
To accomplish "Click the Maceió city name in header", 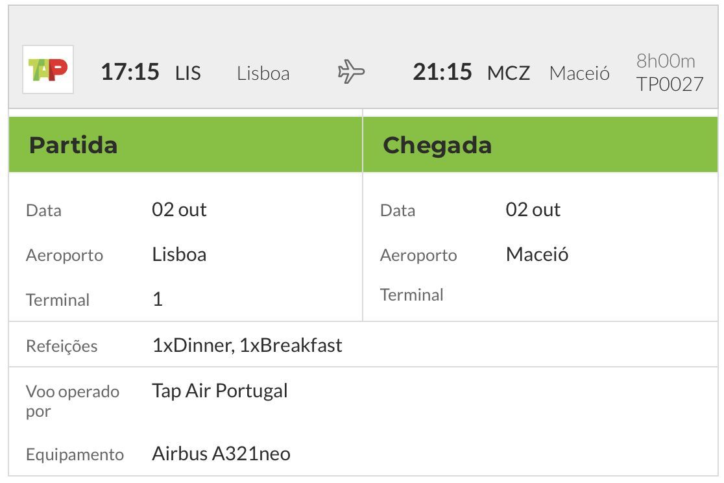I will click(579, 73).
